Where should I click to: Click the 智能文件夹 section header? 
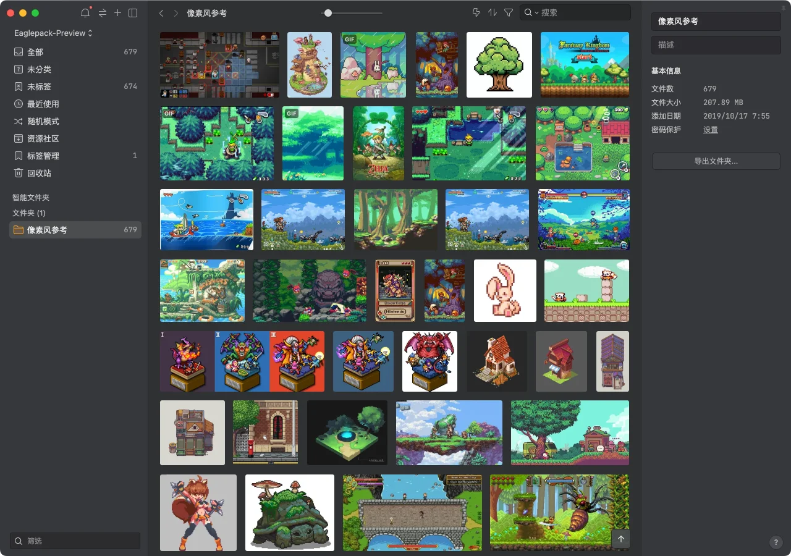click(x=31, y=198)
